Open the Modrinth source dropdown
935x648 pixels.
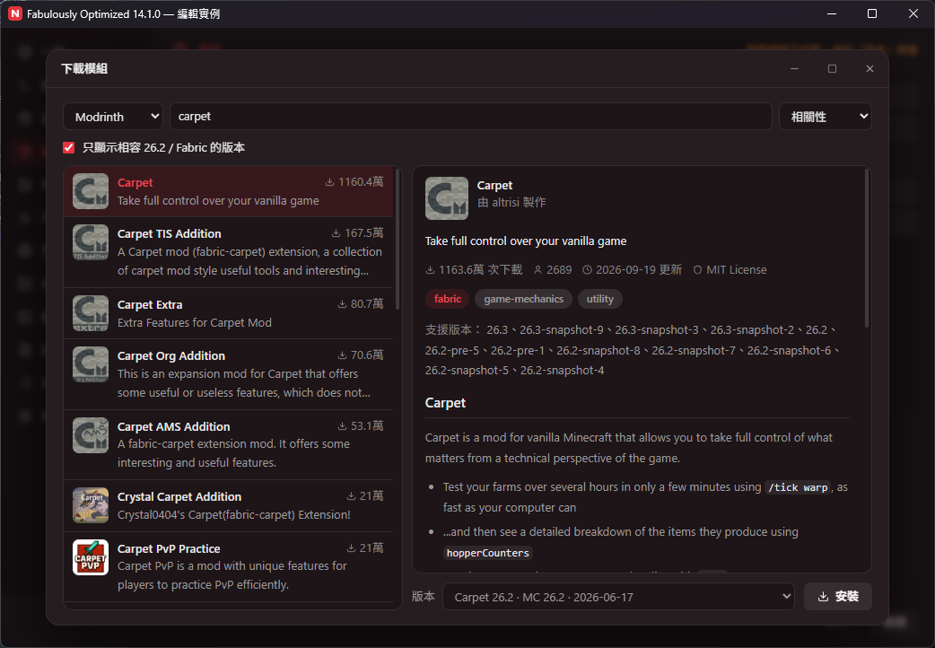coord(113,117)
